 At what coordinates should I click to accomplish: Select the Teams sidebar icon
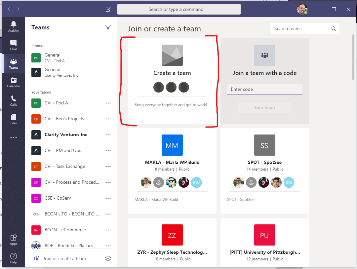tap(14, 64)
